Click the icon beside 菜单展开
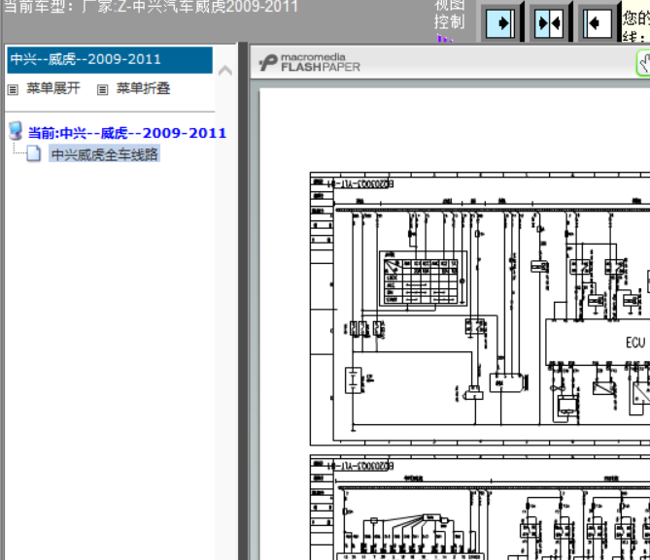 (x=13, y=89)
